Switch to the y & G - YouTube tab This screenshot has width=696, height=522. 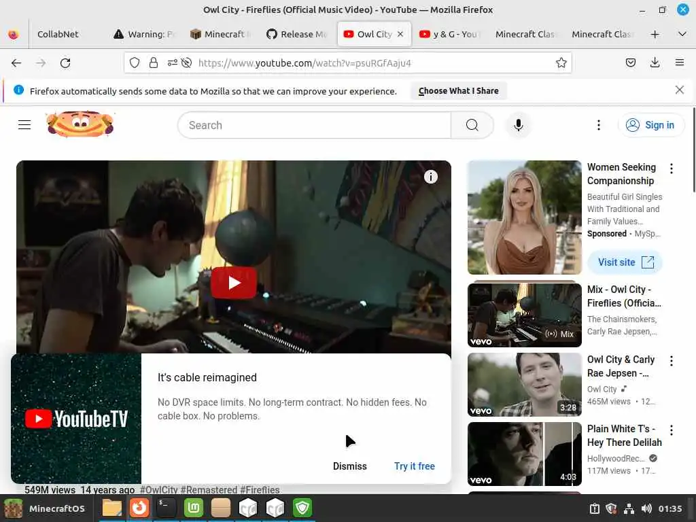pos(451,34)
